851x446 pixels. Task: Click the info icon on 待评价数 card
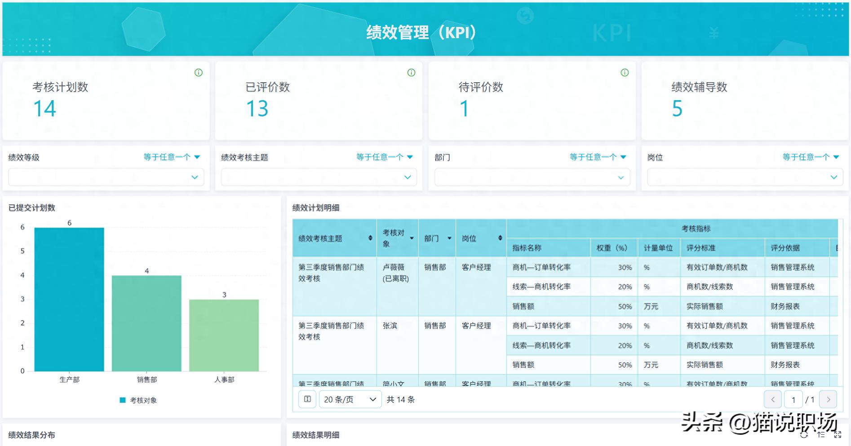(625, 72)
